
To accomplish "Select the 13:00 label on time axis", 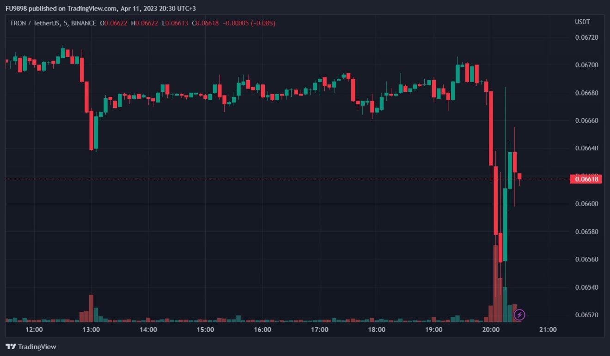I will coord(91,330).
